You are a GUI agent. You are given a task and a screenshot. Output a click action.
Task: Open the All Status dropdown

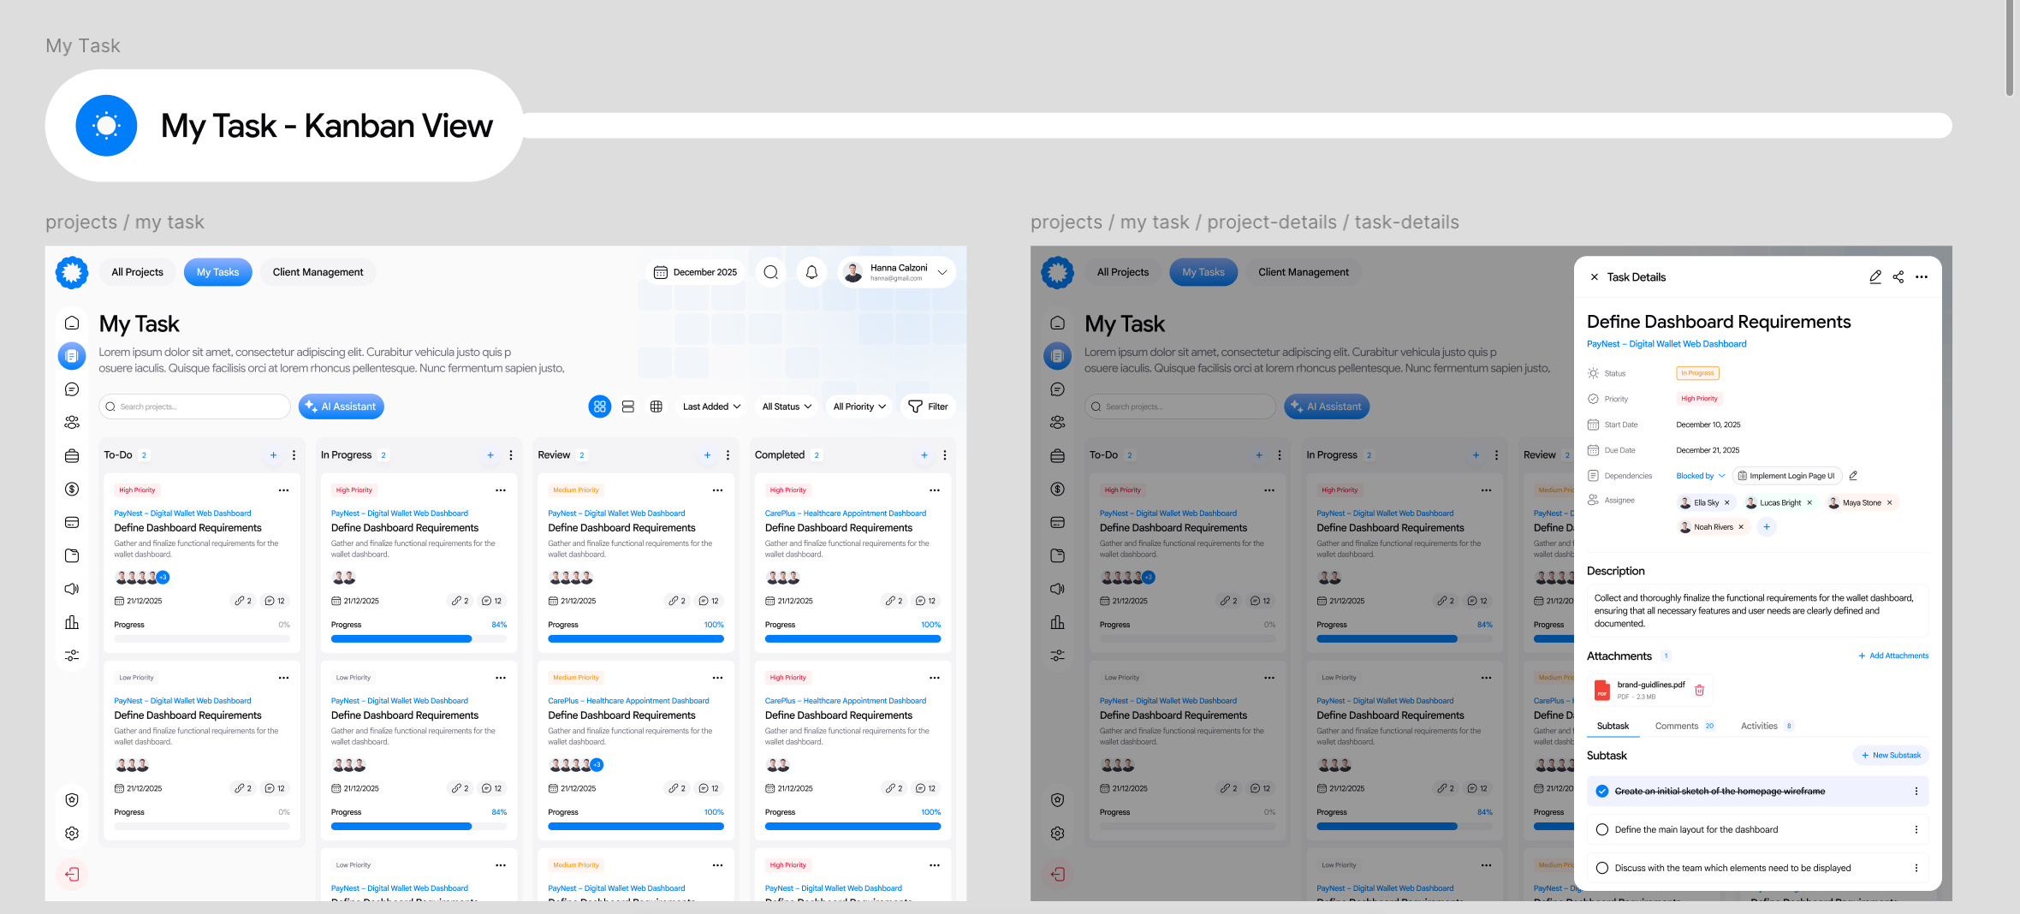click(787, 407)
